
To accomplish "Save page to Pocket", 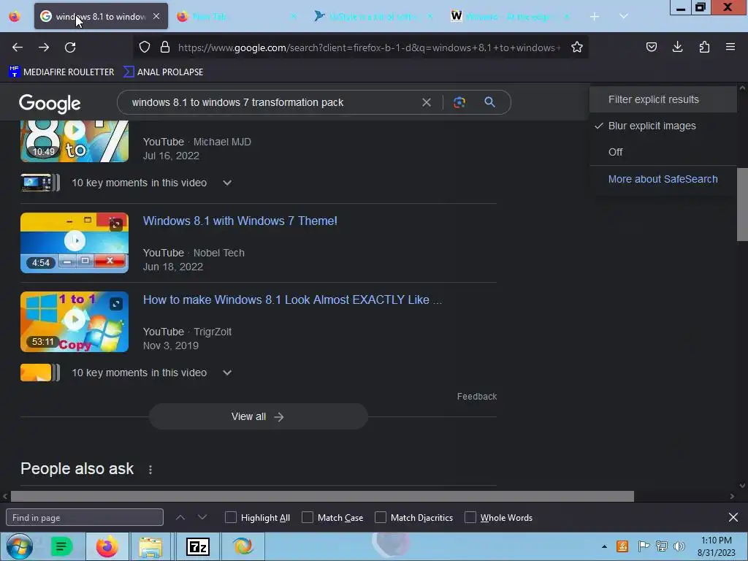I will tap(651, 47).
